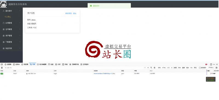Switch to the Debugger (调试器) devtools tab
This screenshot has height=100, width=219.
25,64
